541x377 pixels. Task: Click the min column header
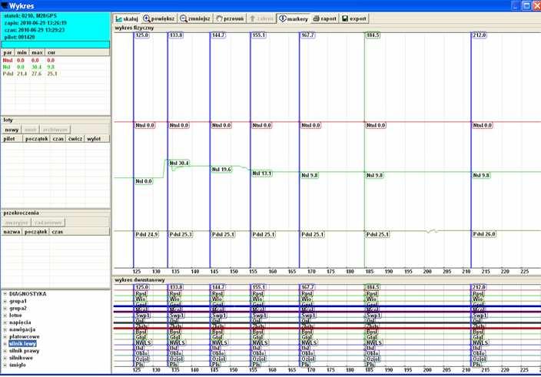22,52
